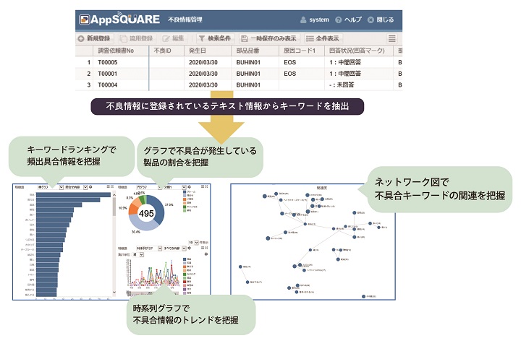This screenshot has height=346, width=521.
Task: Open the hamburger menu in the toolbar
Action: (392, 38)
